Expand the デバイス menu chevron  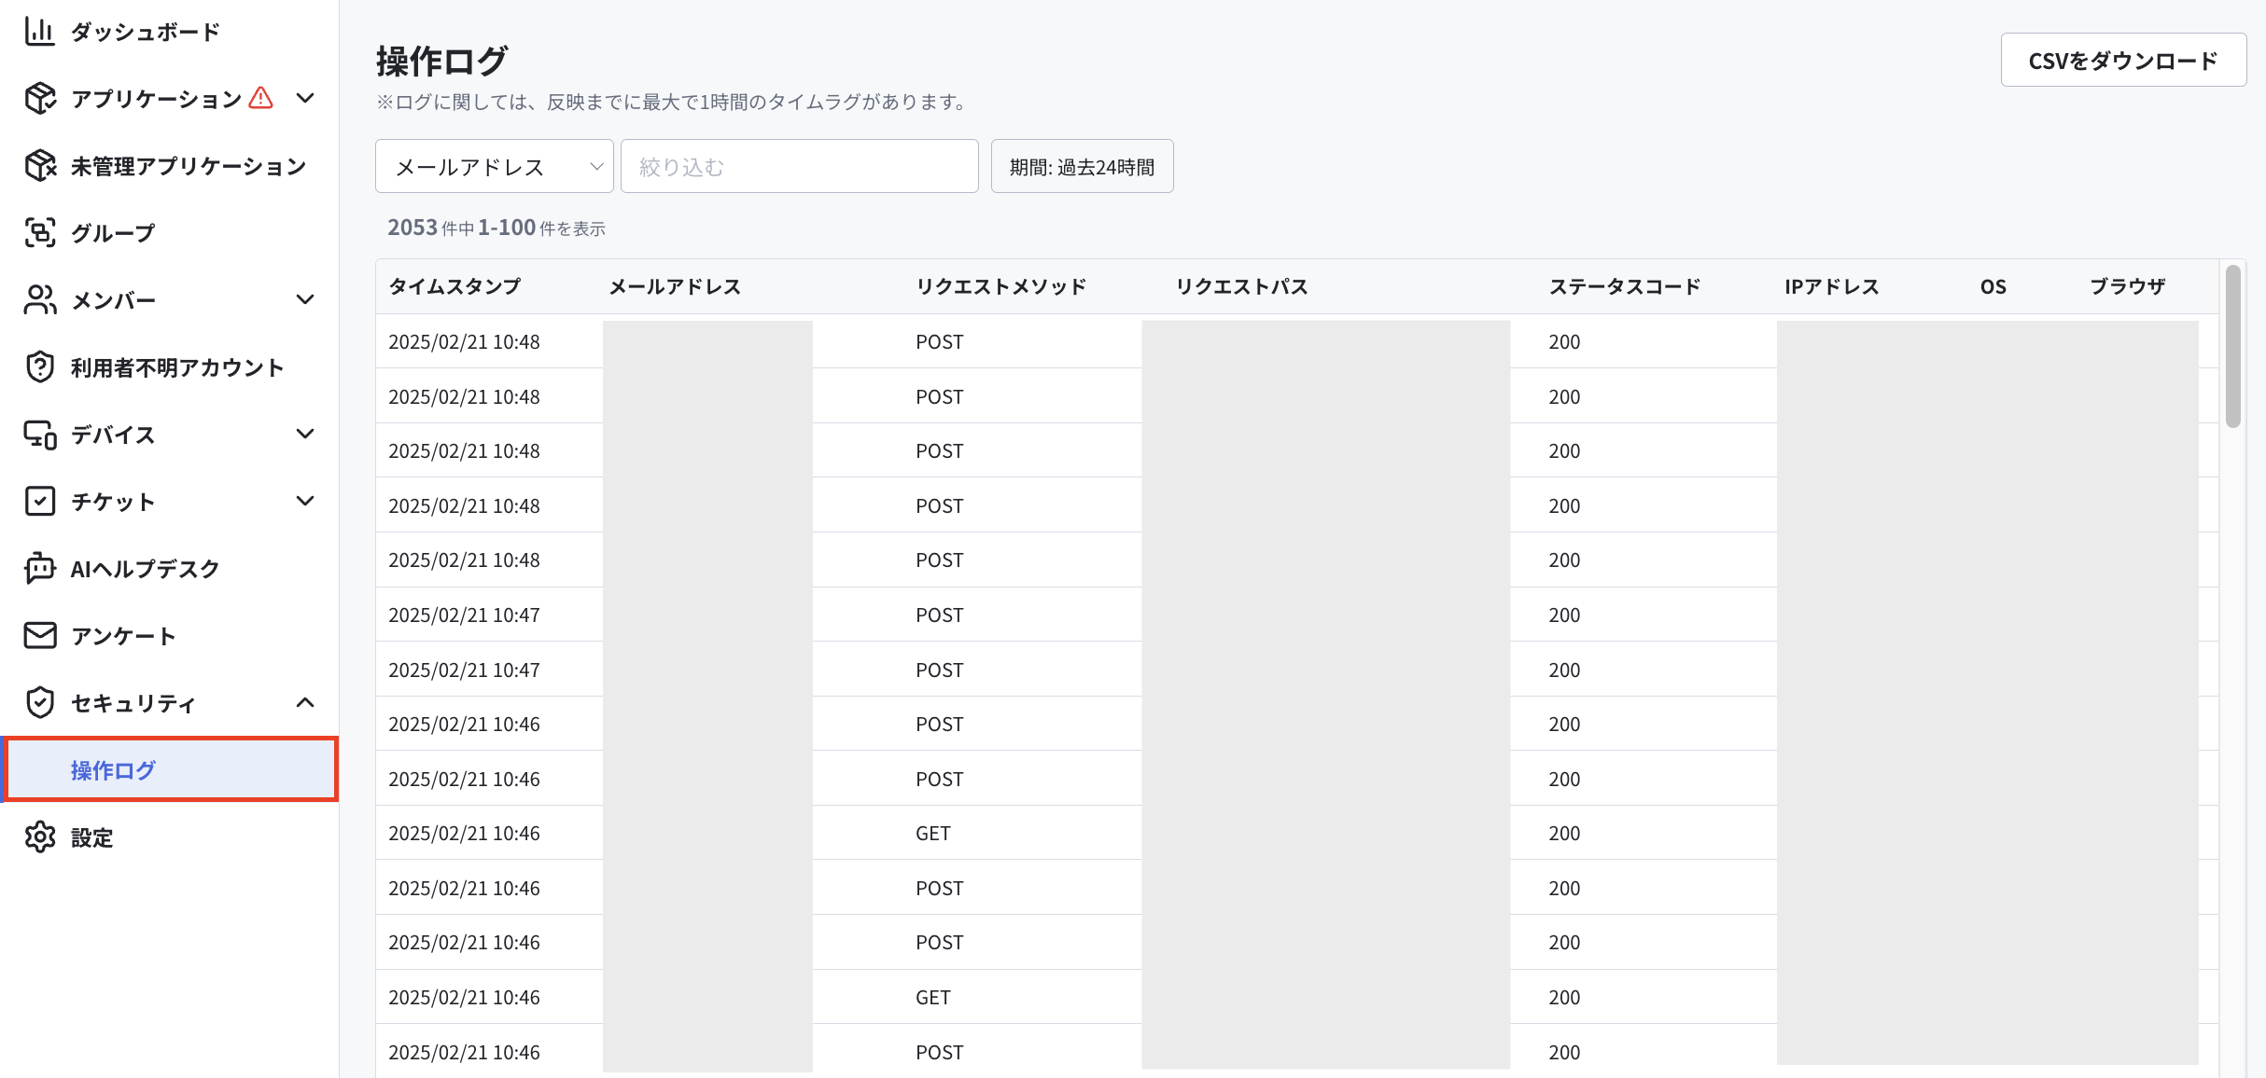pyautogui.click(x=305, y=434)
